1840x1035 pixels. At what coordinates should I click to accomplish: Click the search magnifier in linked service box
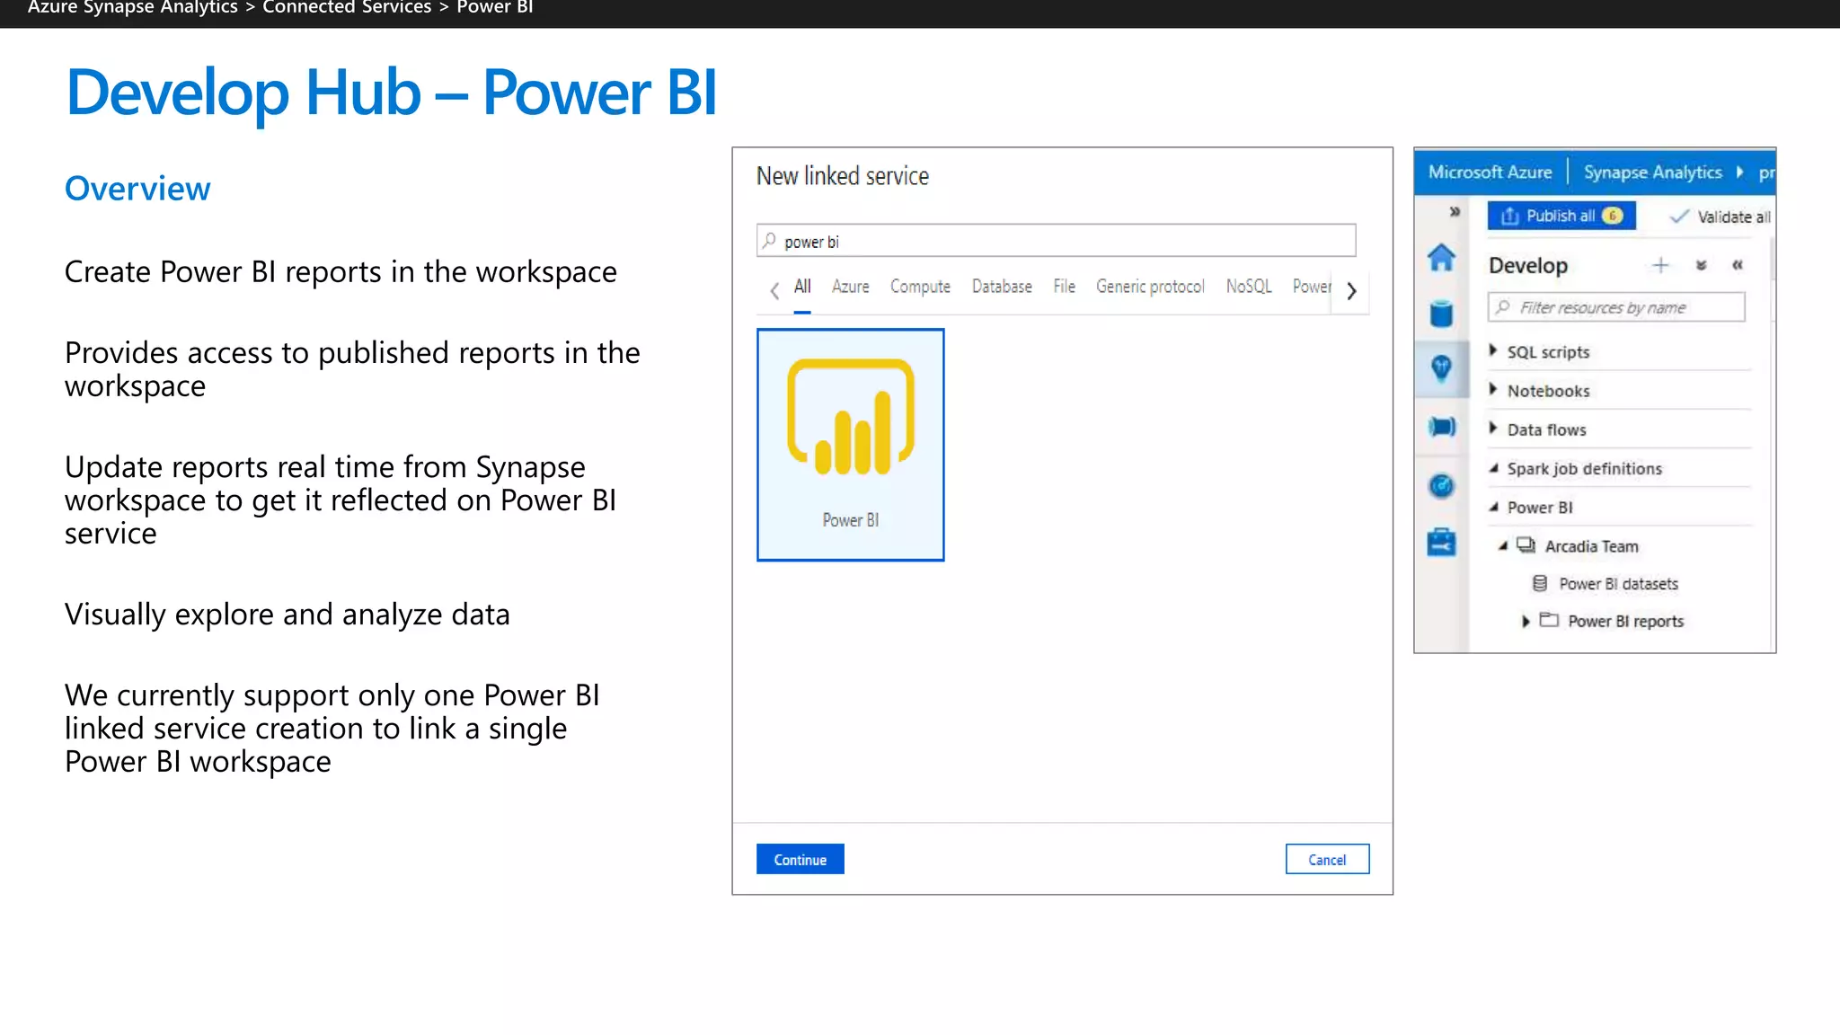[x=769, y=241]
